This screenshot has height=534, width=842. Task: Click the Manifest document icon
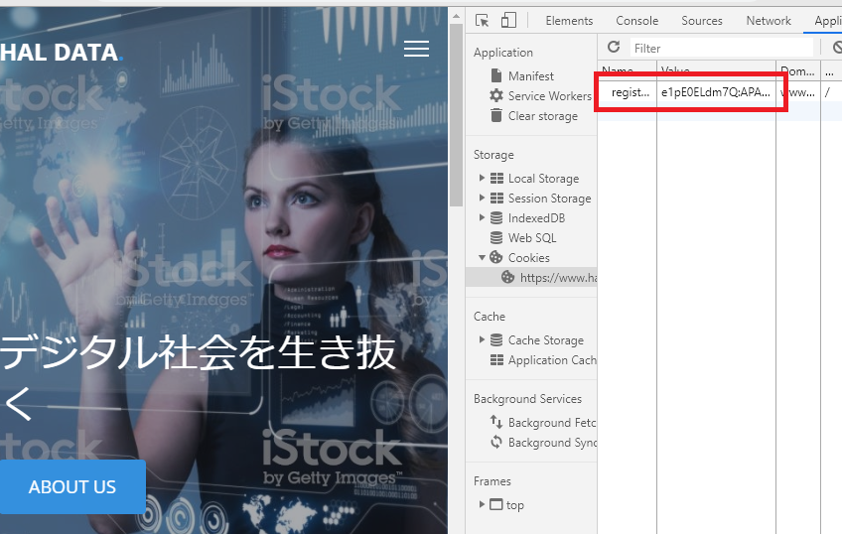[x=496, y=75]
